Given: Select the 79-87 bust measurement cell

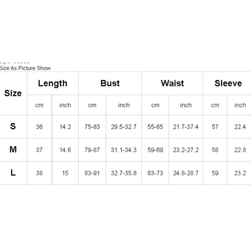Looking at the screenshot, I should click(92, 150).
